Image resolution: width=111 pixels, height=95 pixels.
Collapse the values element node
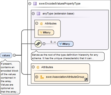(x=14, y=55)
